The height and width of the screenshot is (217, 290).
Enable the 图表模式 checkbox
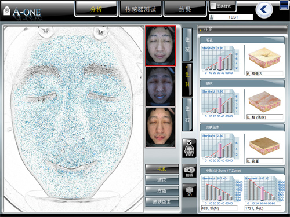pos(213,6)
